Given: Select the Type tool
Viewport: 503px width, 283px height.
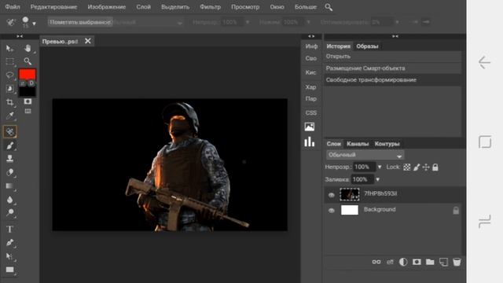Looking at the screenshot, I should 9,229.
